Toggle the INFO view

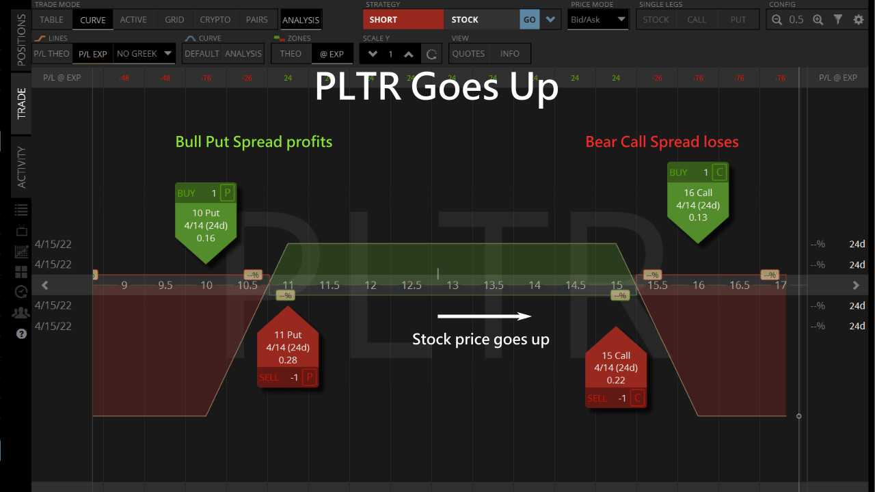[x=510, y=53]
